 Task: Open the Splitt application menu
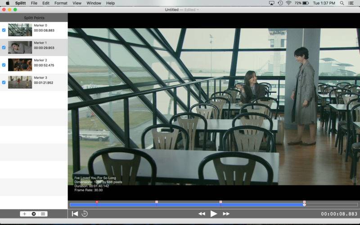point(20,3)
